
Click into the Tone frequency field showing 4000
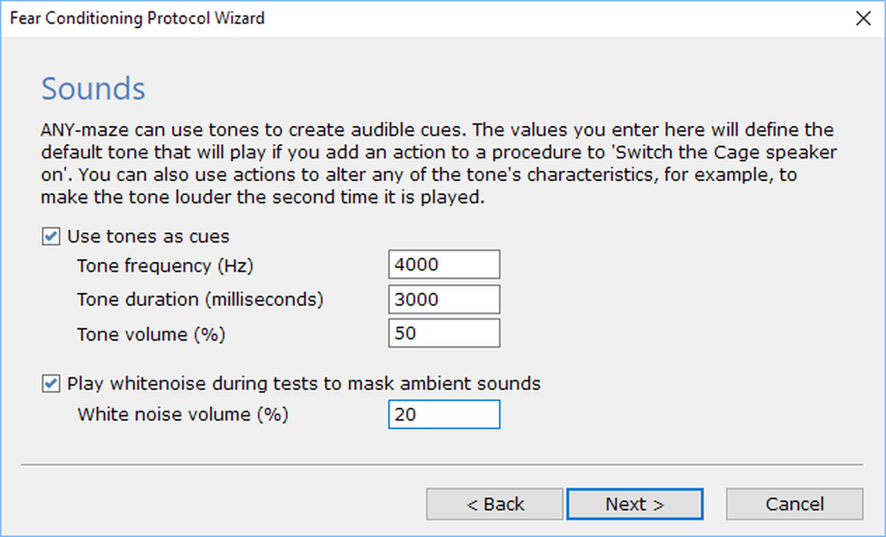coord(444,265)
